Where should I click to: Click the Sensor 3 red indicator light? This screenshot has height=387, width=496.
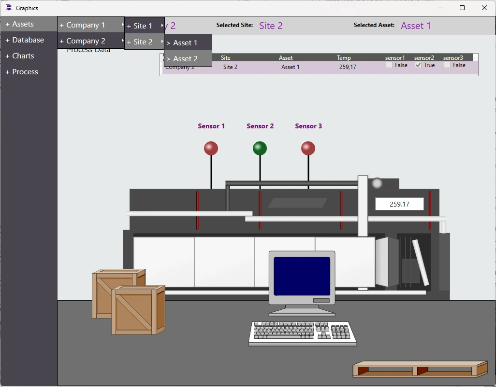(308, 148)
